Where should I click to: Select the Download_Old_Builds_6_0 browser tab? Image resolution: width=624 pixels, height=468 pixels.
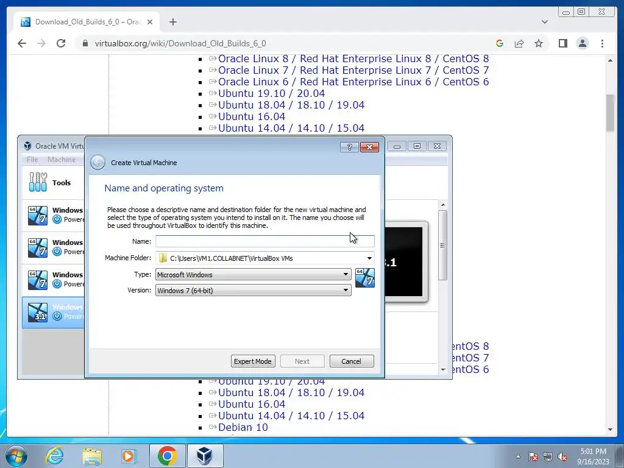(x=87, y=22)
